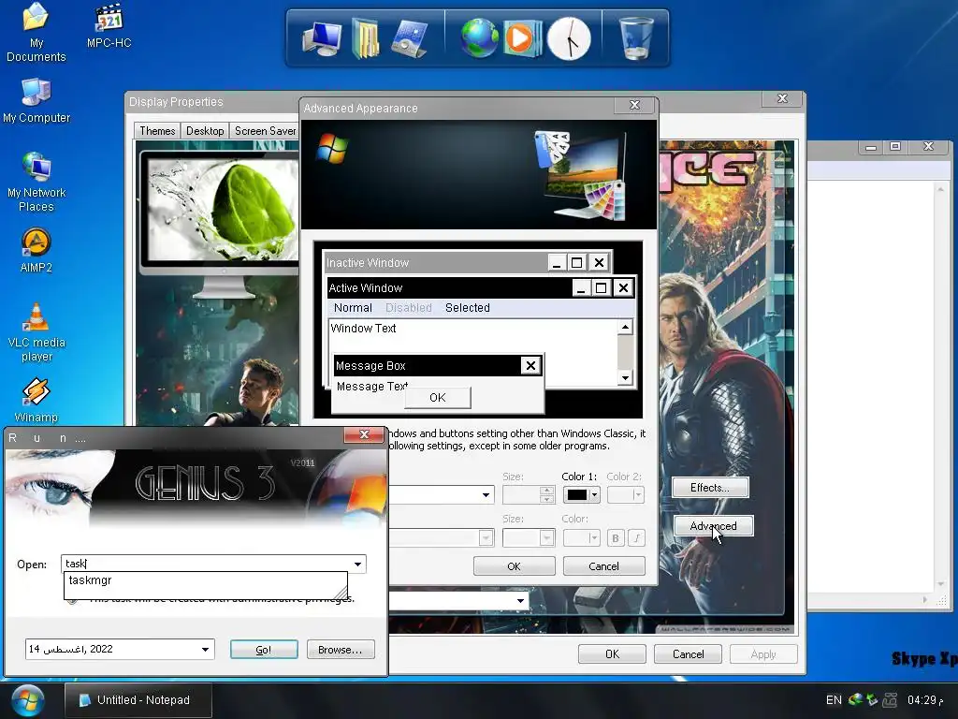Launch the VLC media player shortcut

tap(36, 332)
